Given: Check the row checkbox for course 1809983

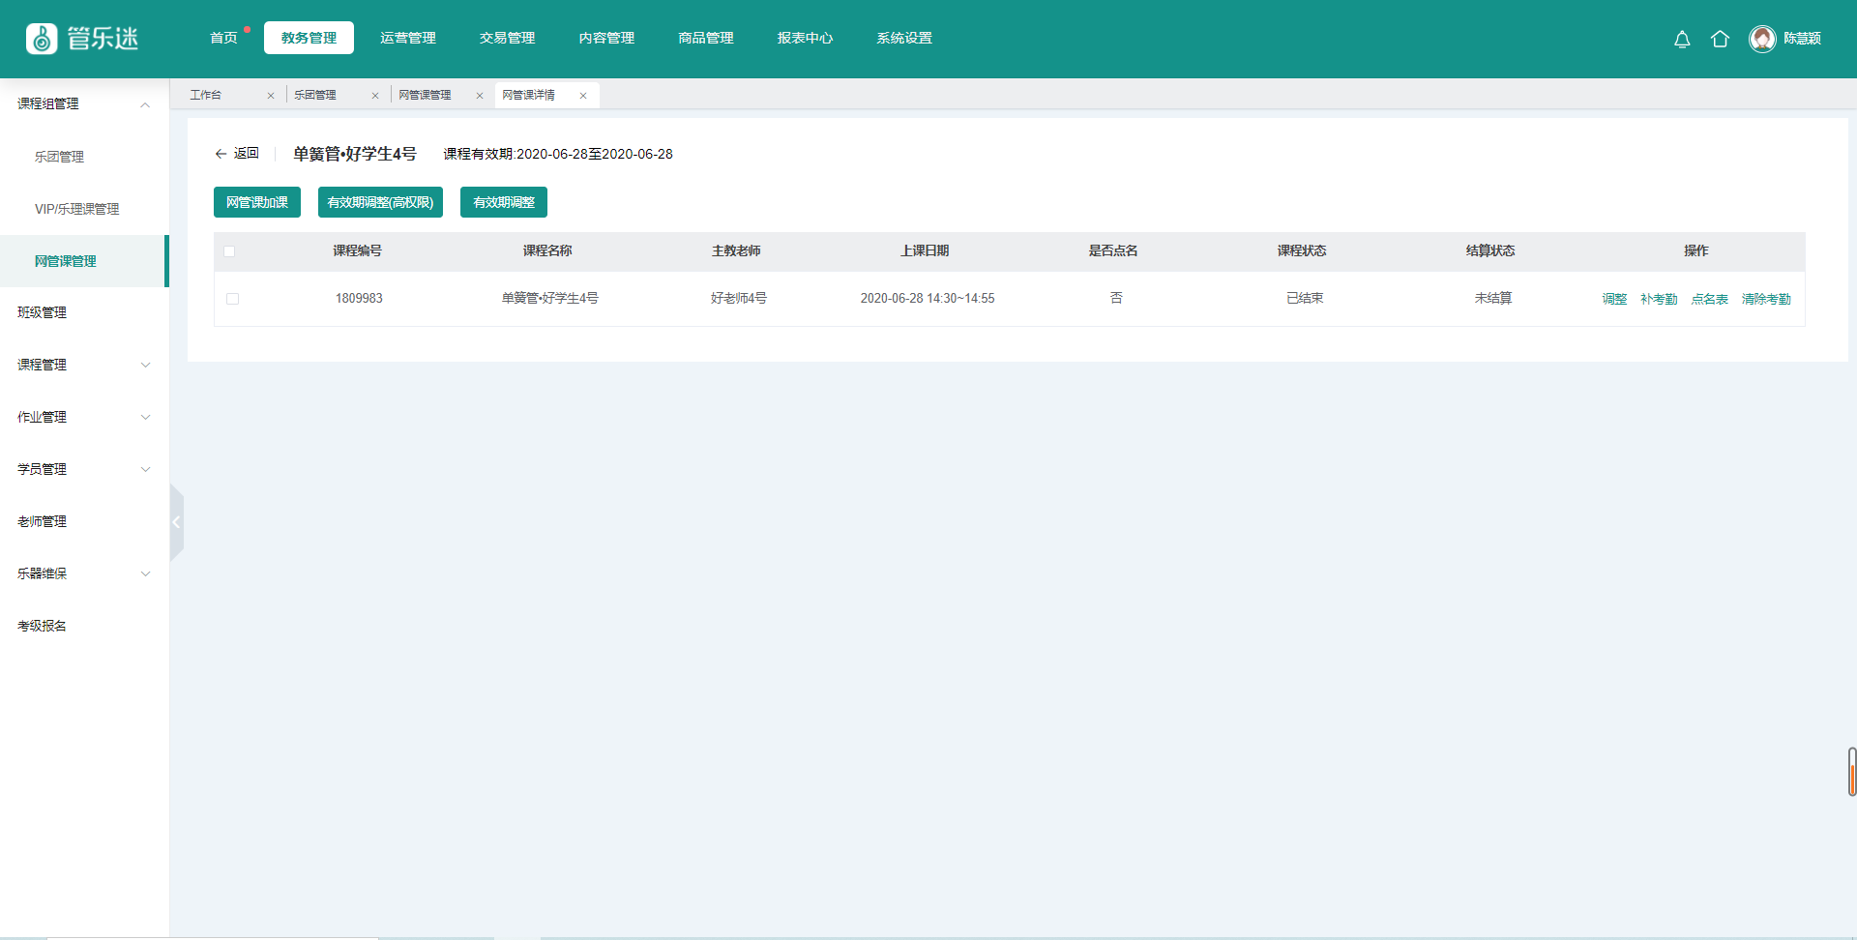Looking at the screenshot, I should 232,299.
